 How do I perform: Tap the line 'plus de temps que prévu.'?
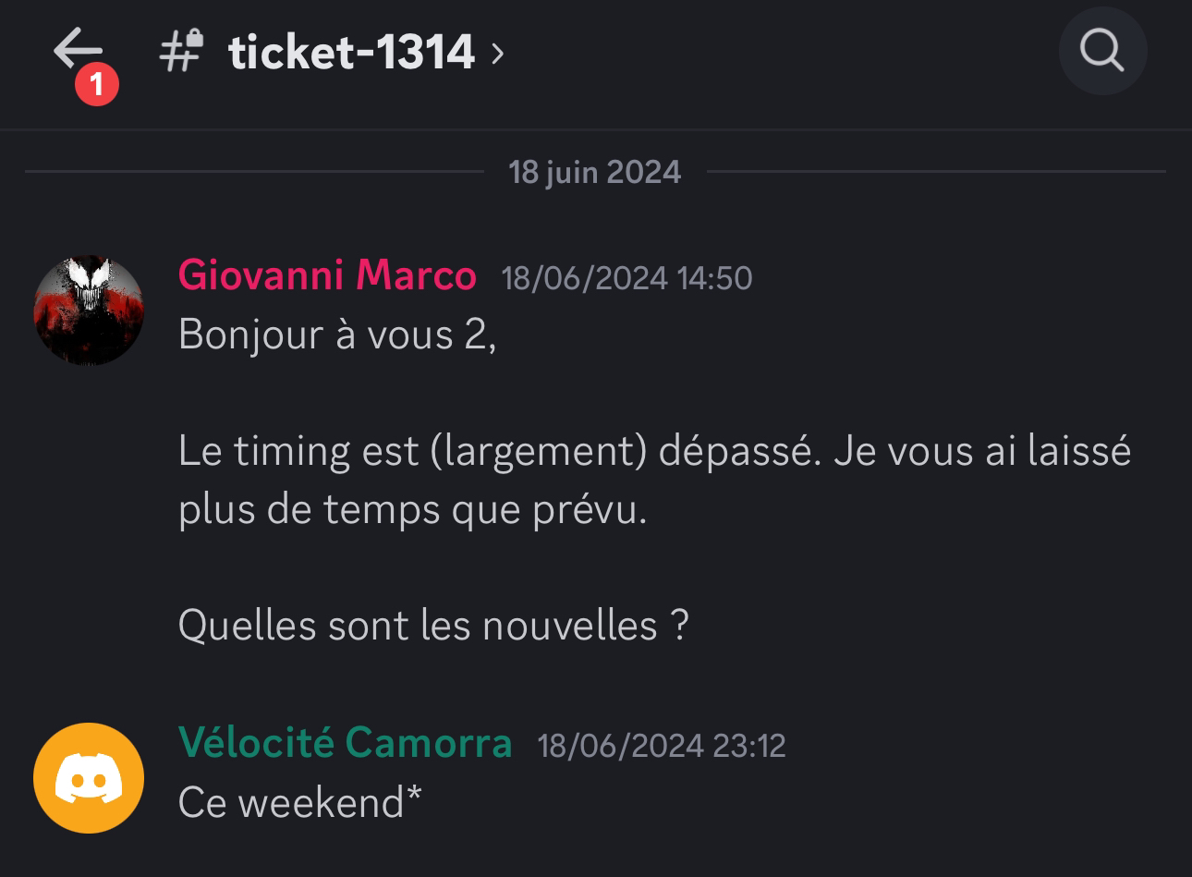tap(413, 510)
